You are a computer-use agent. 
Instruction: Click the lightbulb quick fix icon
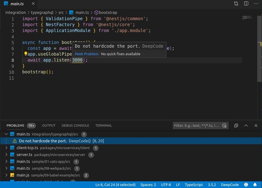pos(25,53)
